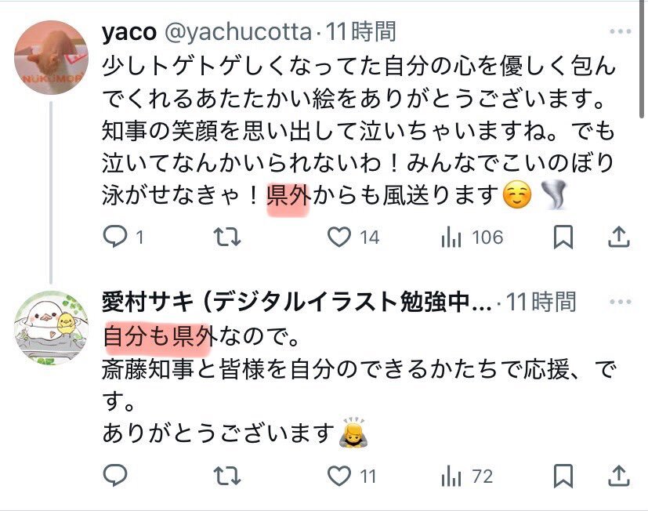The height and width of the screenshot is (511, 648).
Task: Click the vertical scrollbar at right edge
Action: (x=642, y=60)
